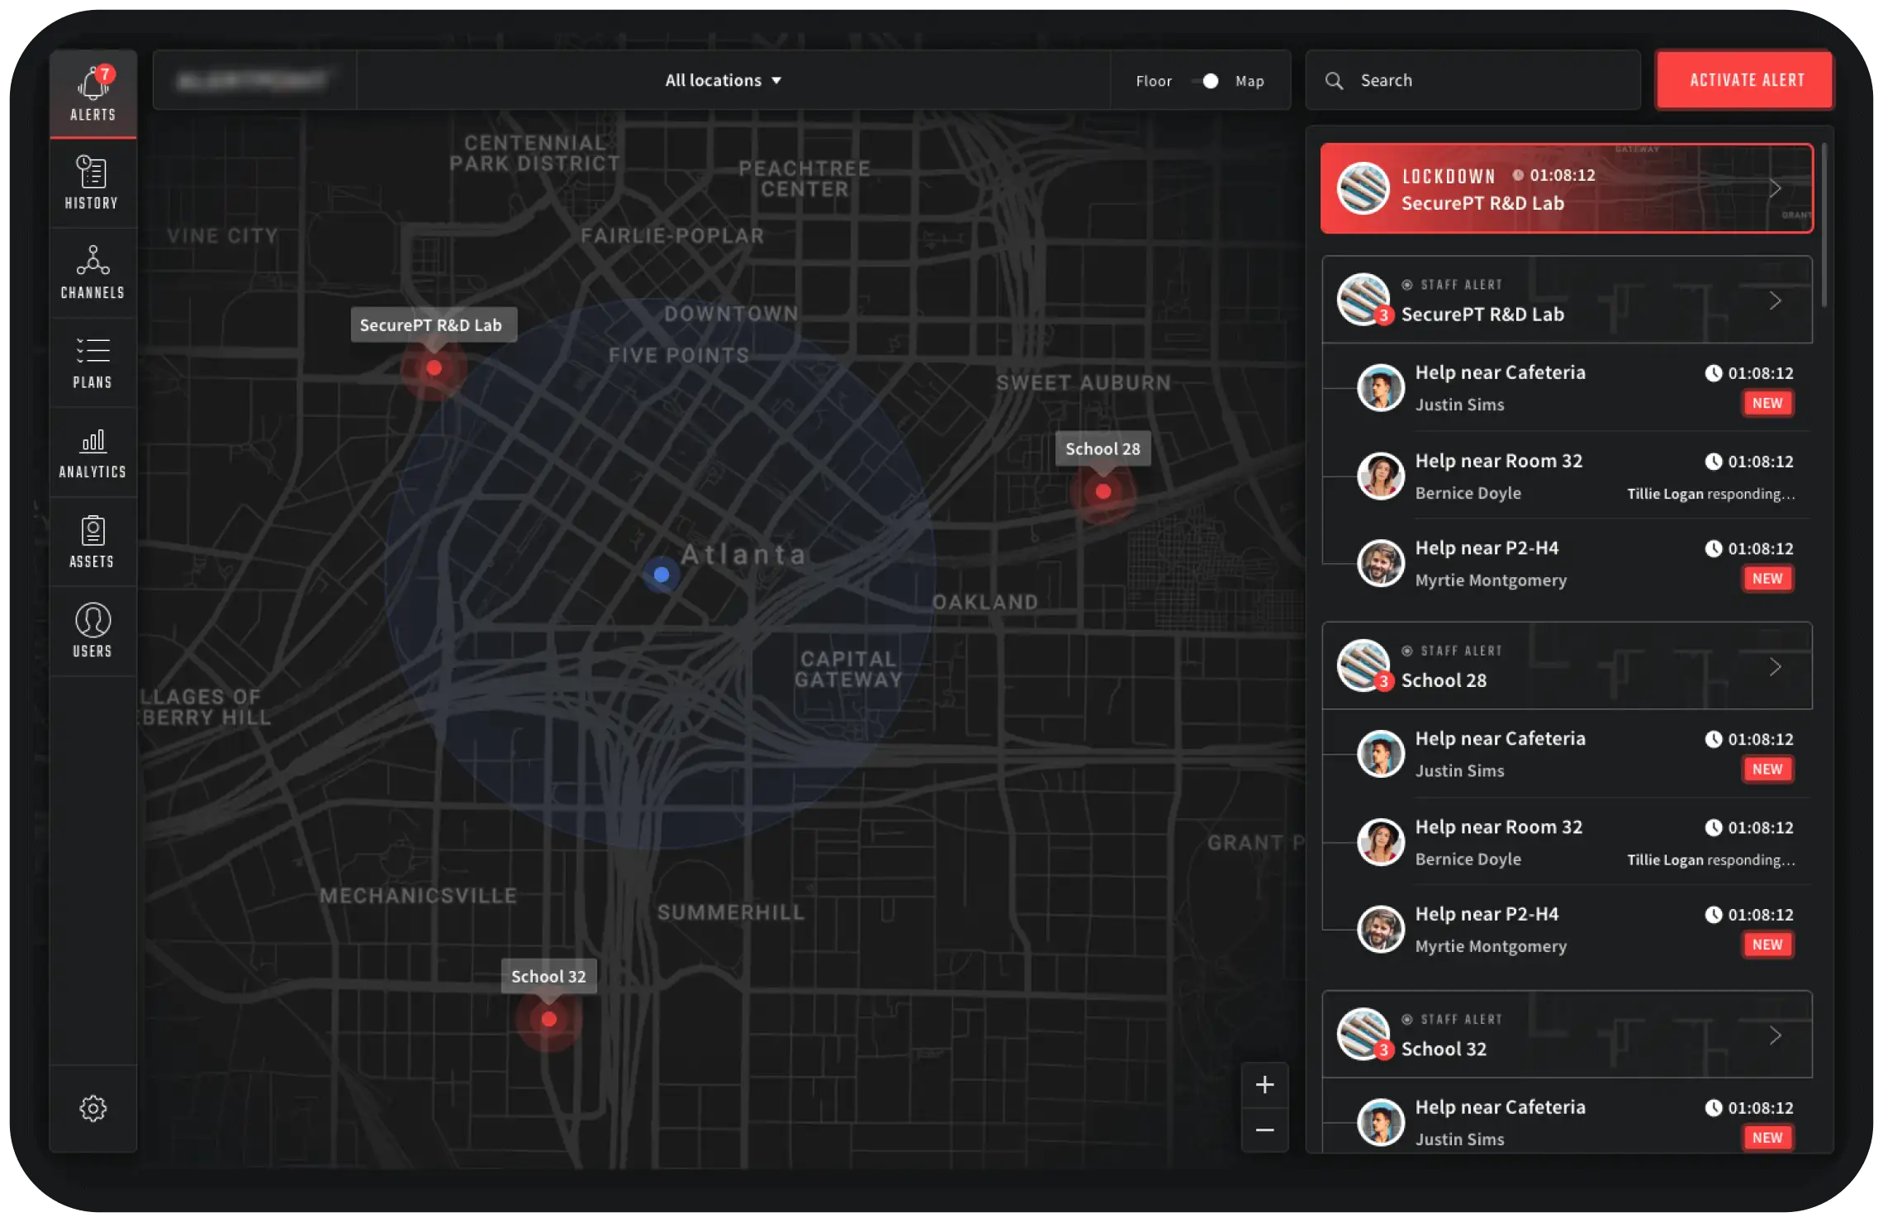This screenshot has width=1883, height=1222.
Task: Expand the School 32 staff alert chevron
Action: (x=1775, y=1035)
